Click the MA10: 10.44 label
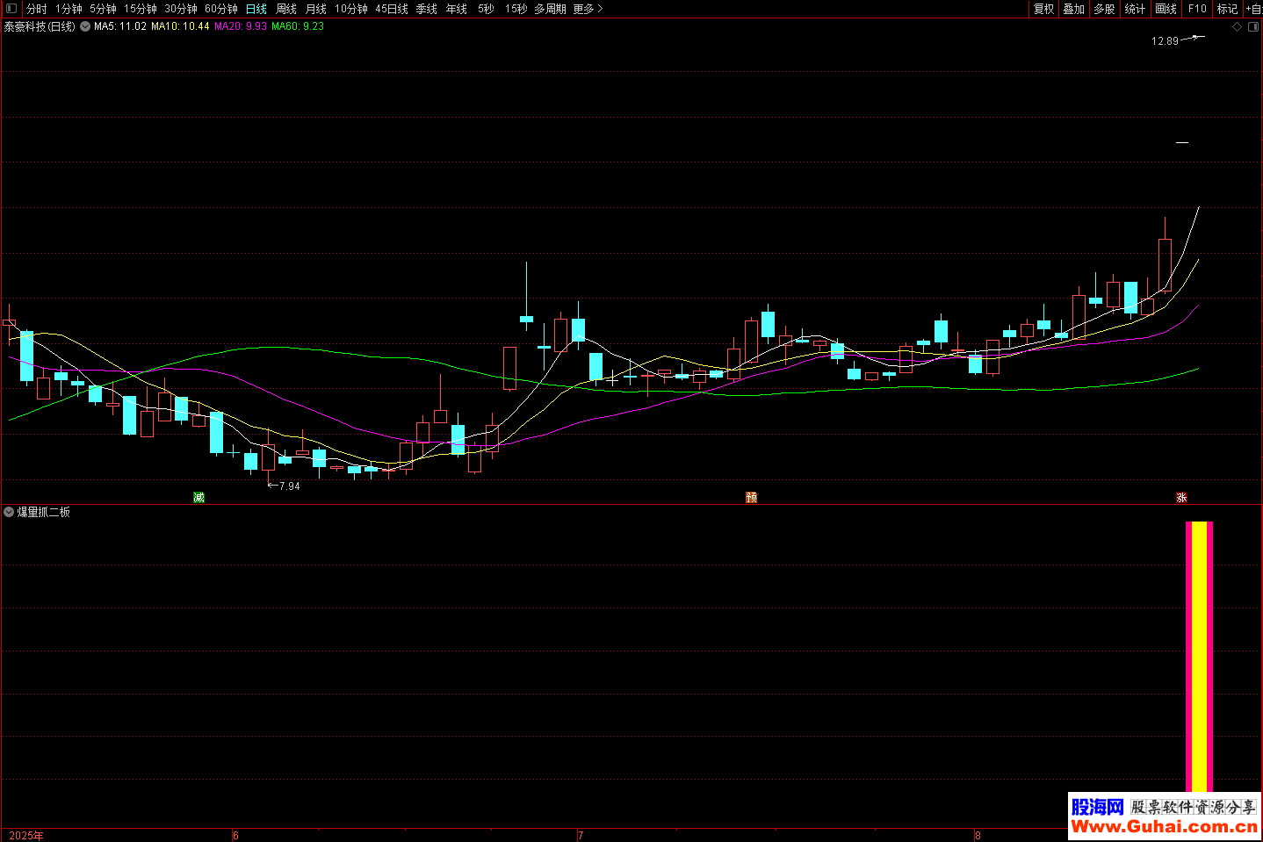 pos(180,26)
